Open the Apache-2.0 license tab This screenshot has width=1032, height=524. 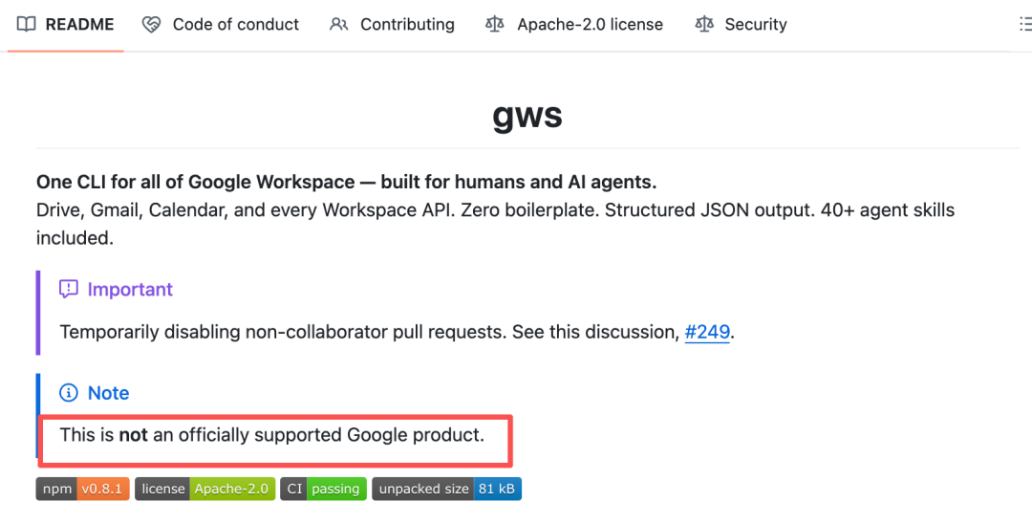click(x=590, y=25)
